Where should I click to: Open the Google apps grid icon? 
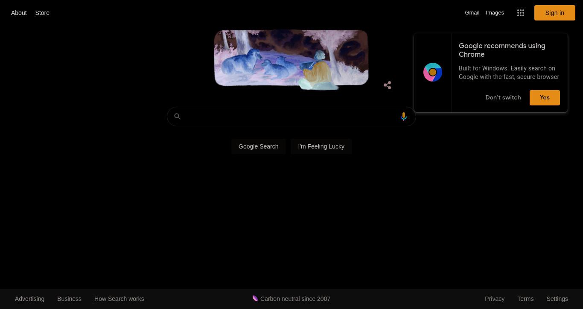tap(520, 13)
